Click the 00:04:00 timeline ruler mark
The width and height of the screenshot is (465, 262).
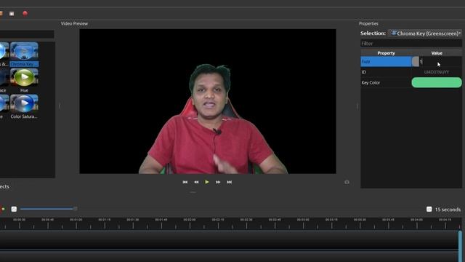(x=416, y=220)
